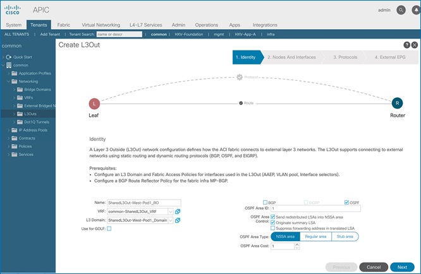This screenshot has width=421, height=274.
Task: Click the Router node circle icon
Action: (397, 103)
